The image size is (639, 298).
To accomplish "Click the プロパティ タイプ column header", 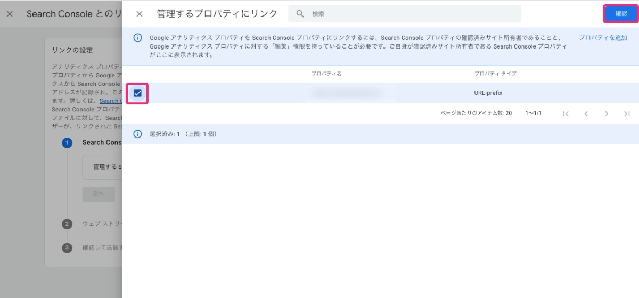I will coord(495,74).
